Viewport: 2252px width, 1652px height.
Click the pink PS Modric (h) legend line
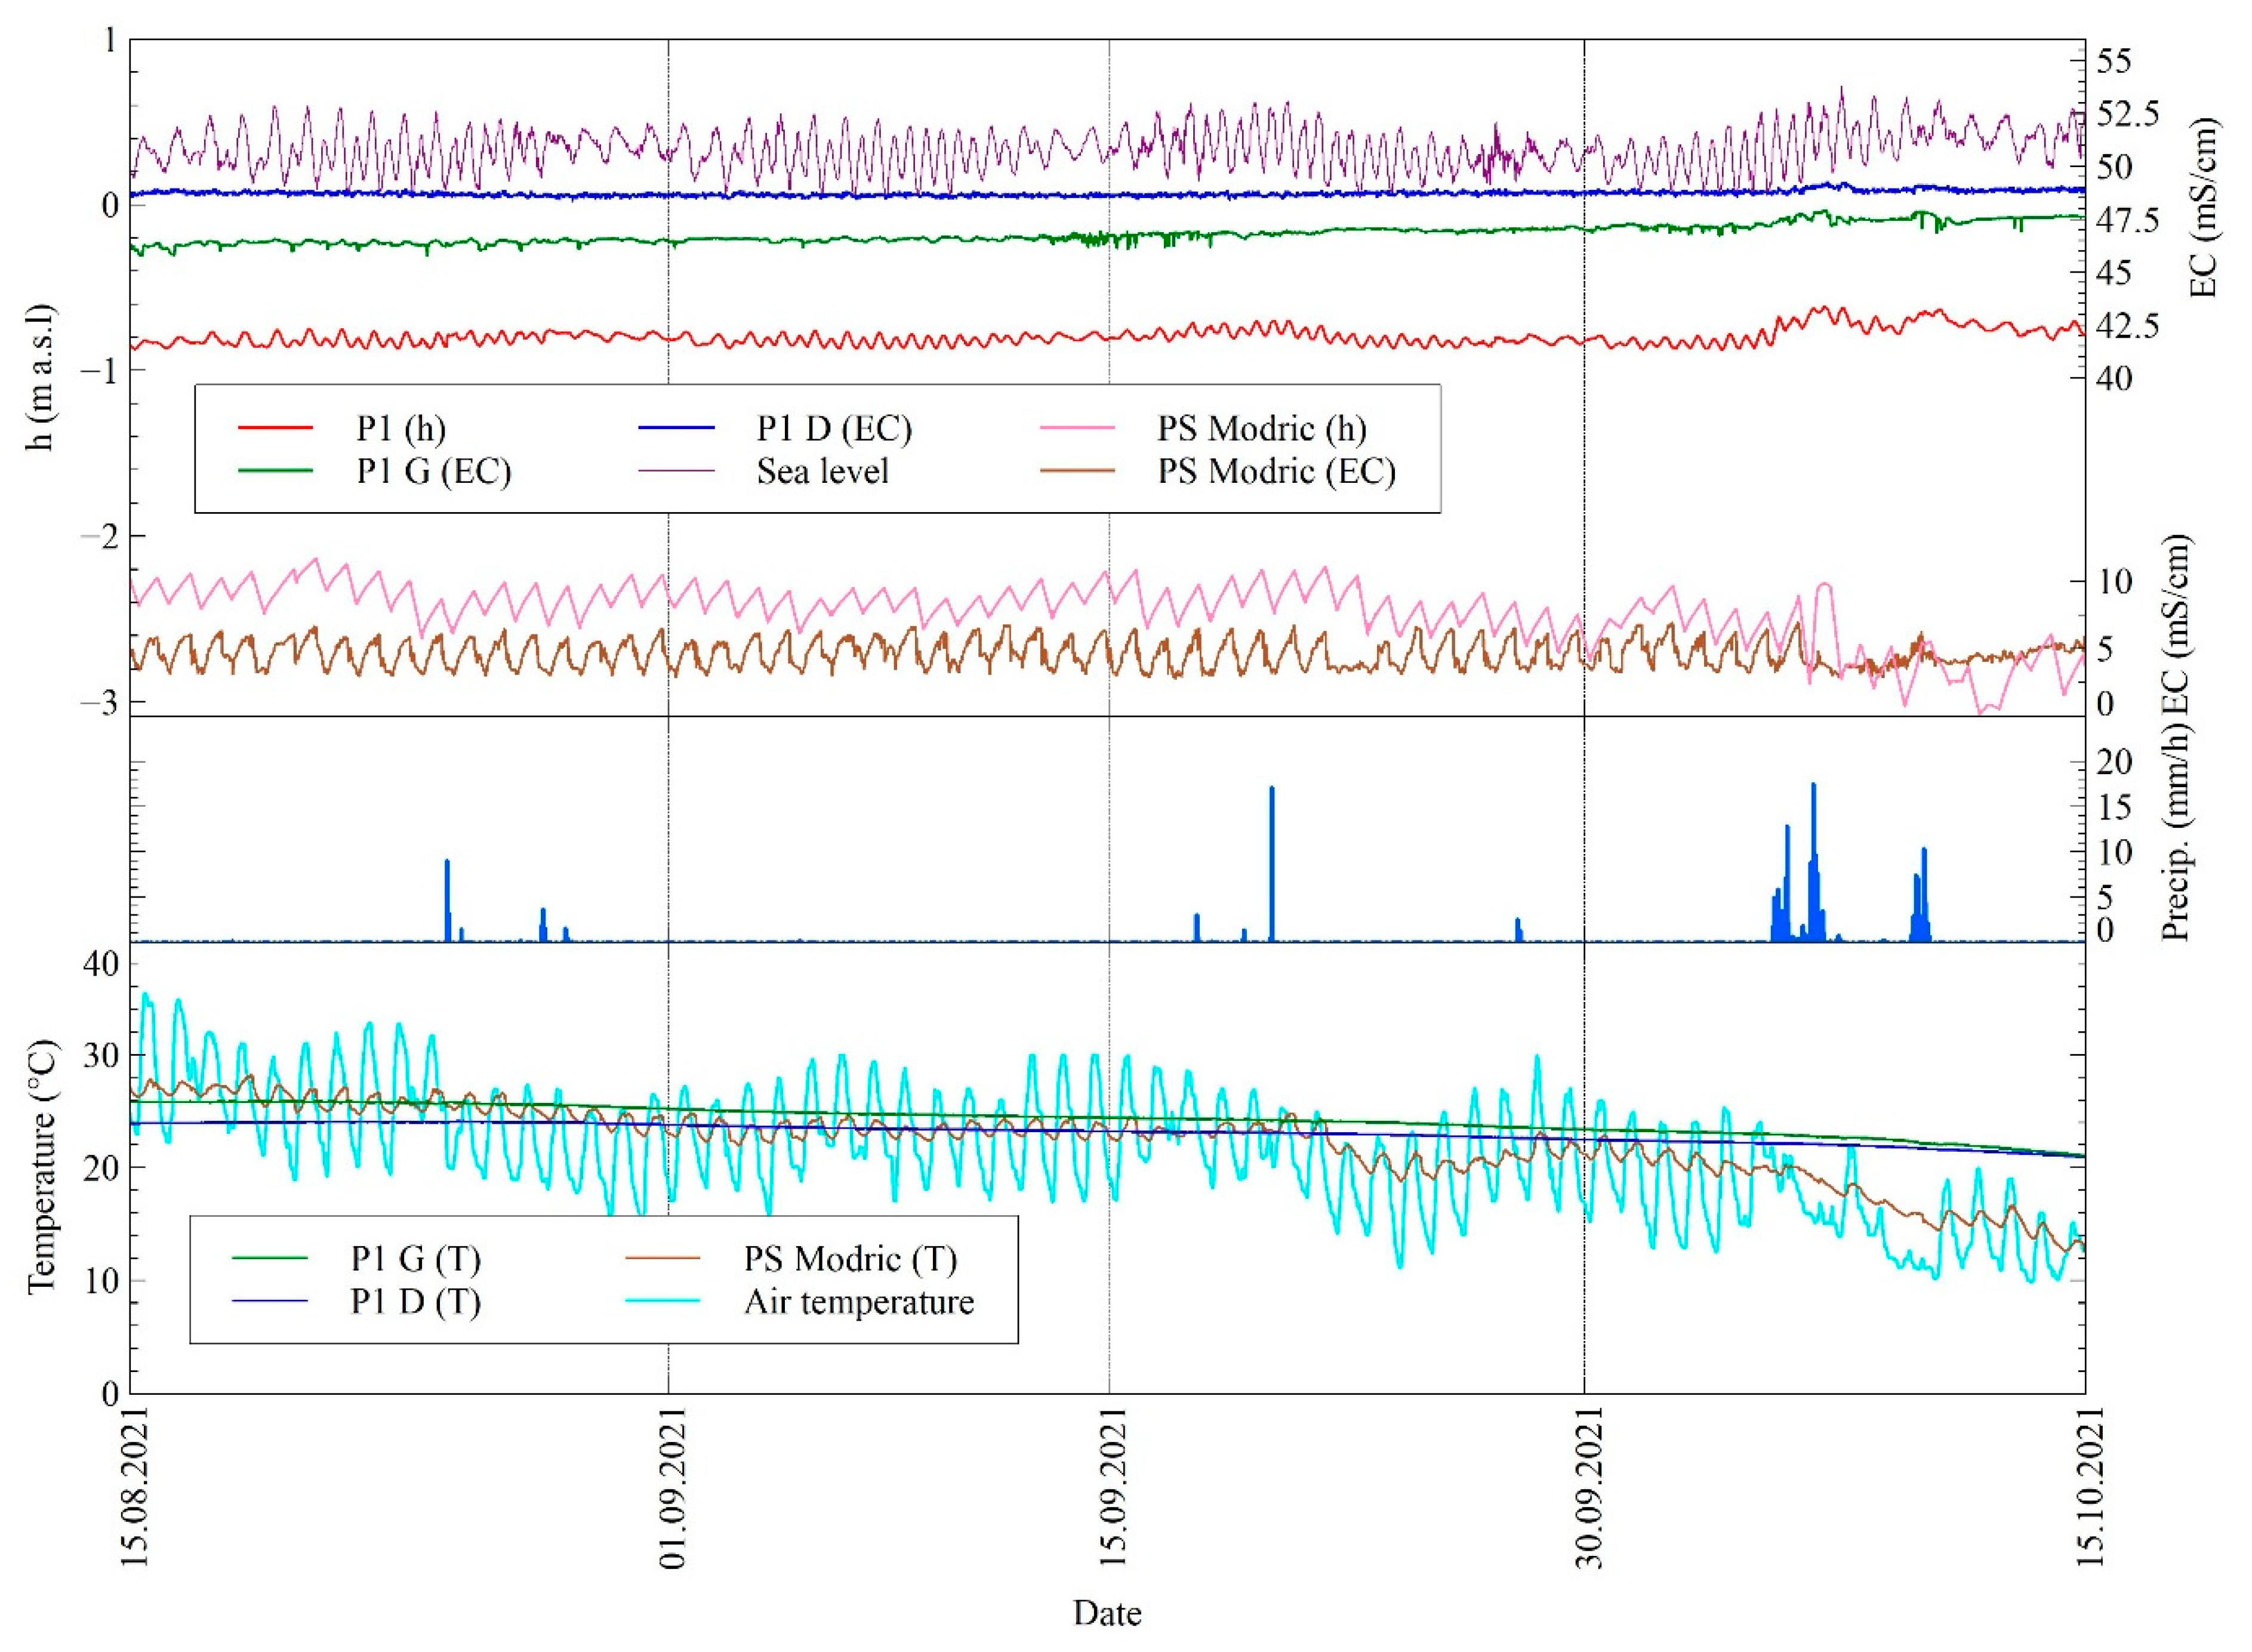1077,428
